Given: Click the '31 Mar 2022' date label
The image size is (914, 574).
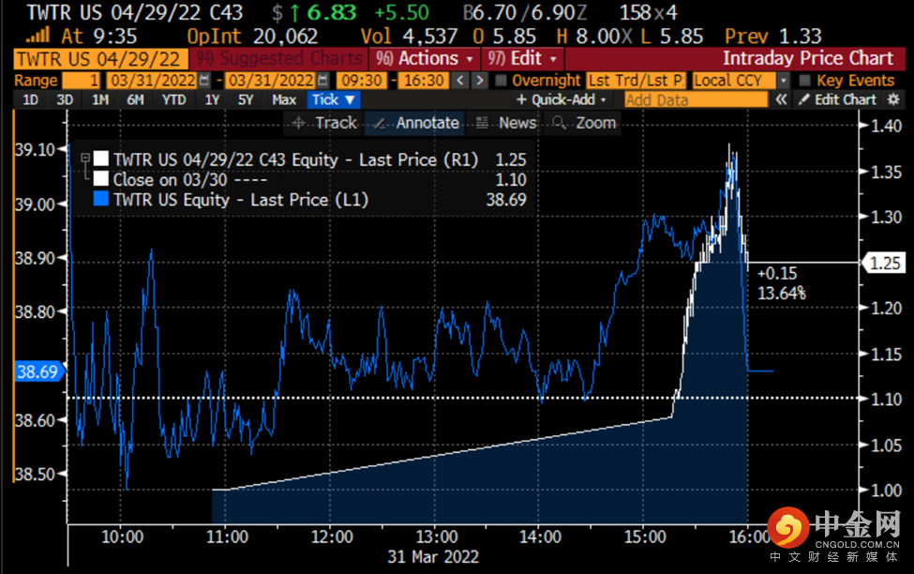Looking at the screenshot, I should coord(433,557).
